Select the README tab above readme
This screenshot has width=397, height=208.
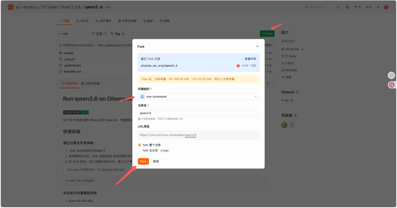pos(69,83)
